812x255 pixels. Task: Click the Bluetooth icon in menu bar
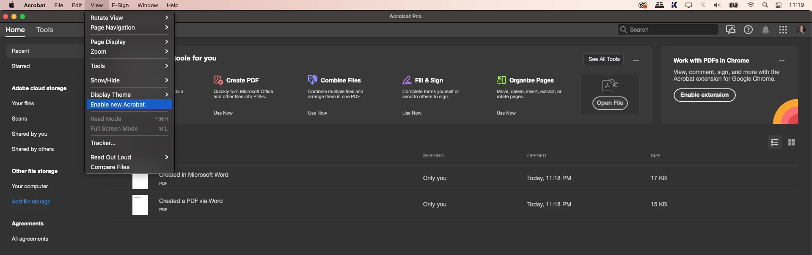703,5
